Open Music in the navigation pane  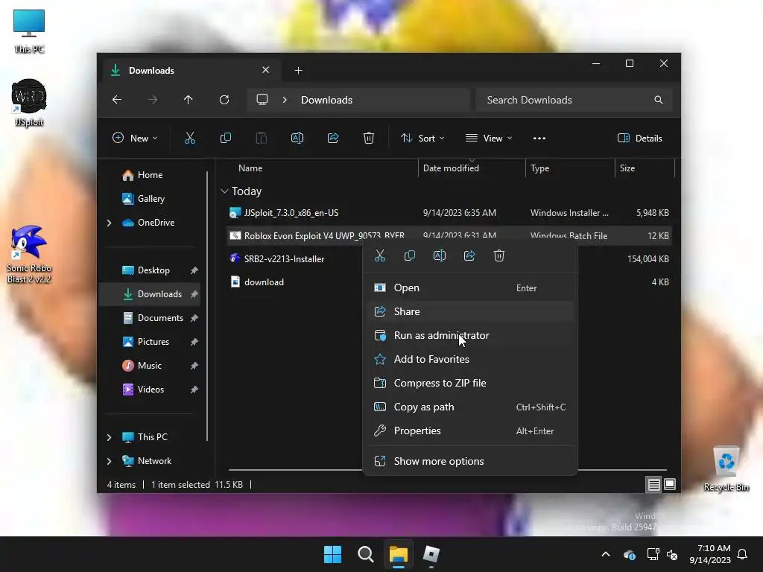click(x=151, y=366)
